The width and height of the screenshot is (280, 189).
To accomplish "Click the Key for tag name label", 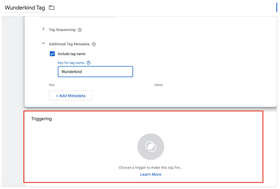I will click(71, 63).
